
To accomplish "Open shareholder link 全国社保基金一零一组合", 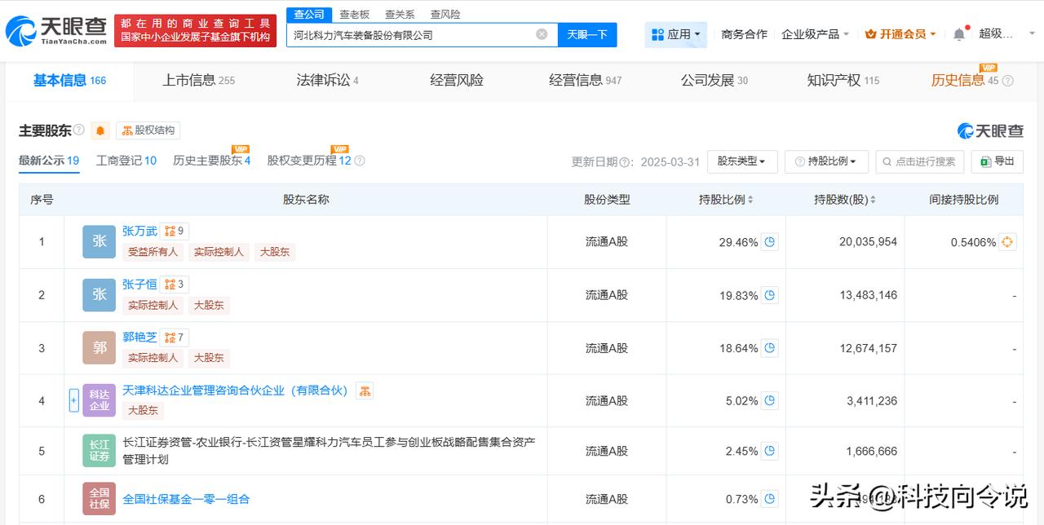I will pyautogui.click(x=186, y=499).
